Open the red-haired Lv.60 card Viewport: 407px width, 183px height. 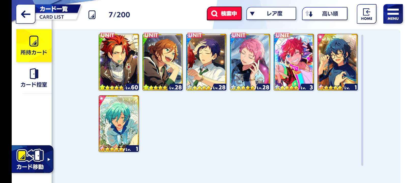click(x=119, y=62)
